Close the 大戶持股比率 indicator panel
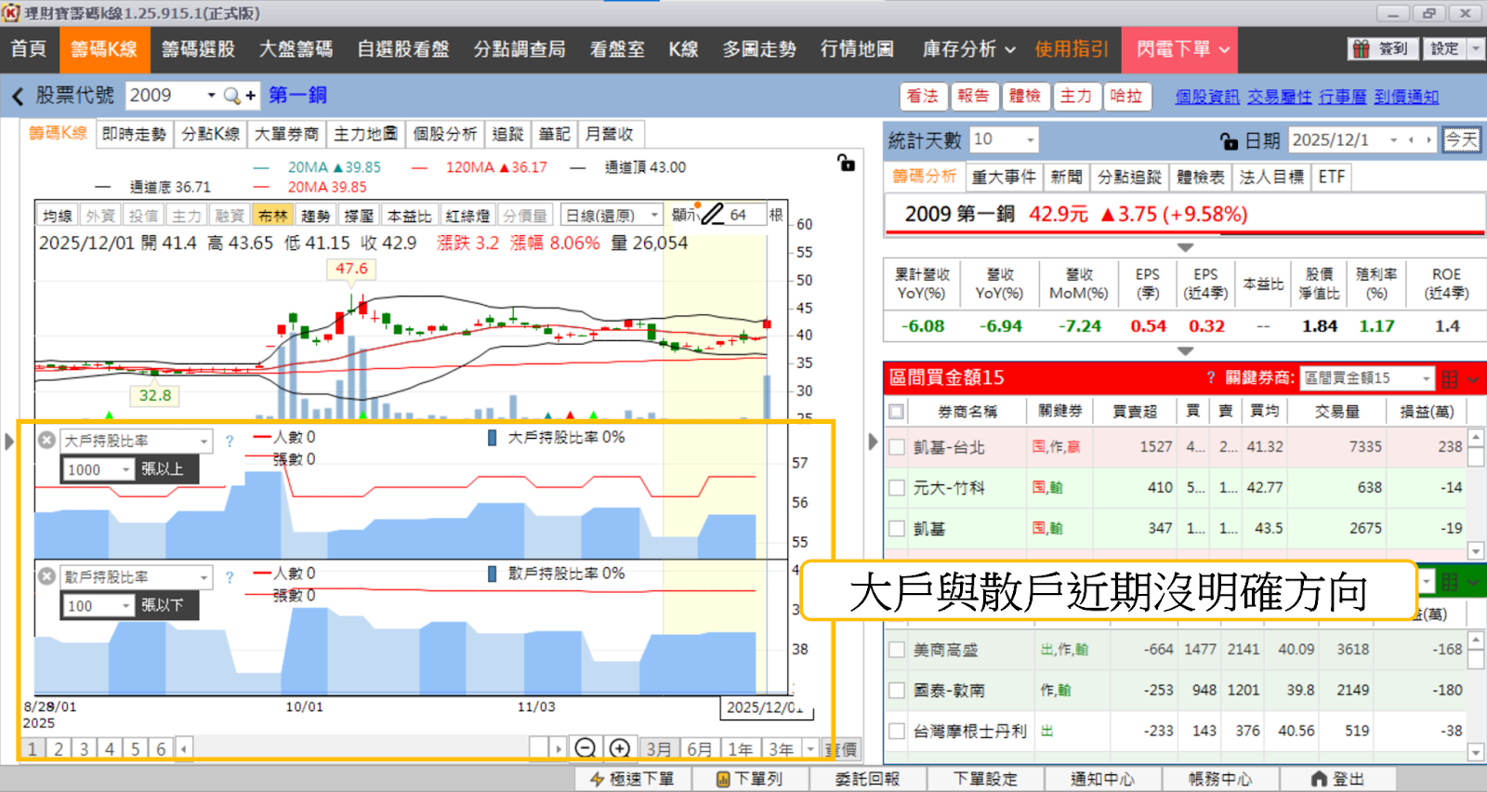1487x792 pixels. point(46,440)
